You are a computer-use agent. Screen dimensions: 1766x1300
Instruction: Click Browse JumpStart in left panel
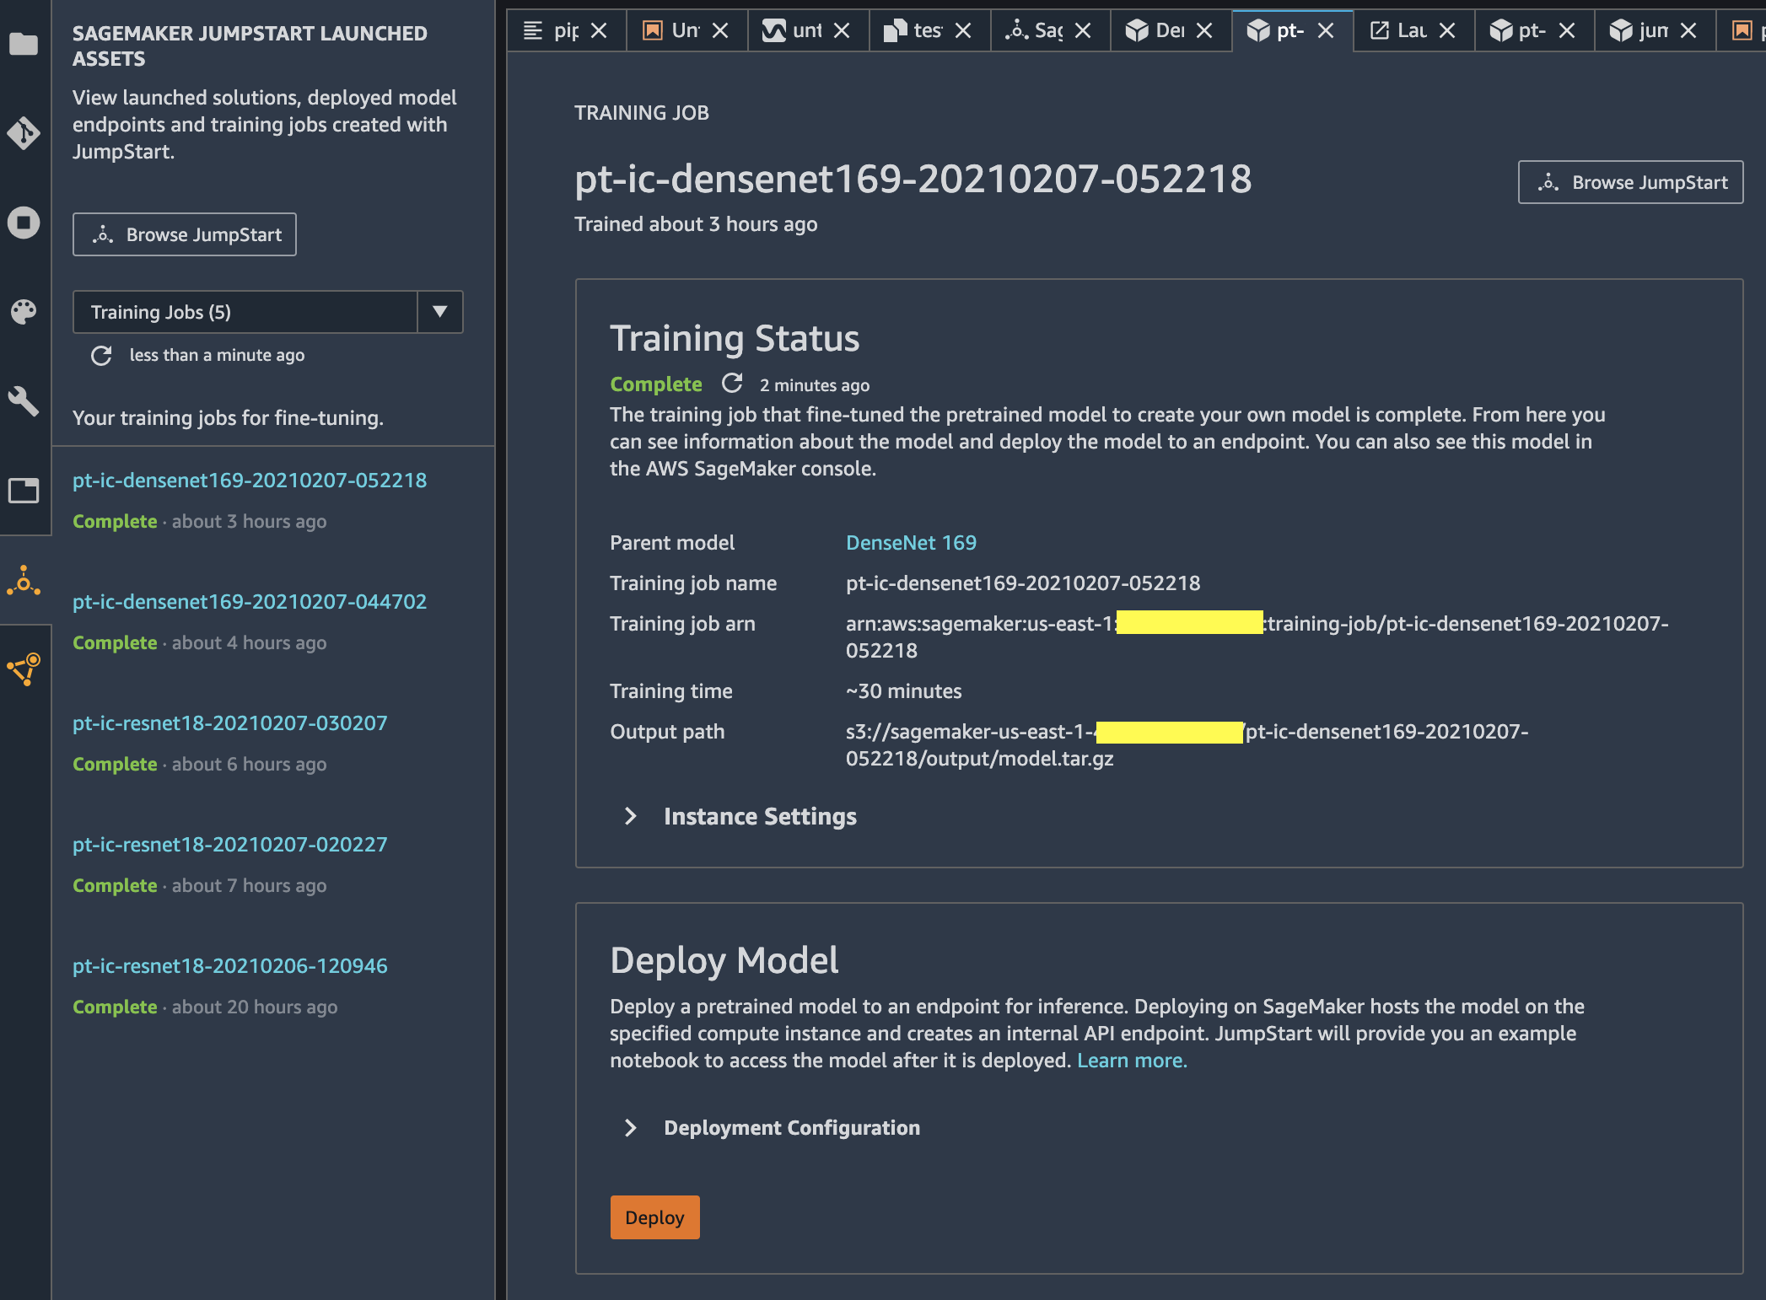tap(185, 234)
